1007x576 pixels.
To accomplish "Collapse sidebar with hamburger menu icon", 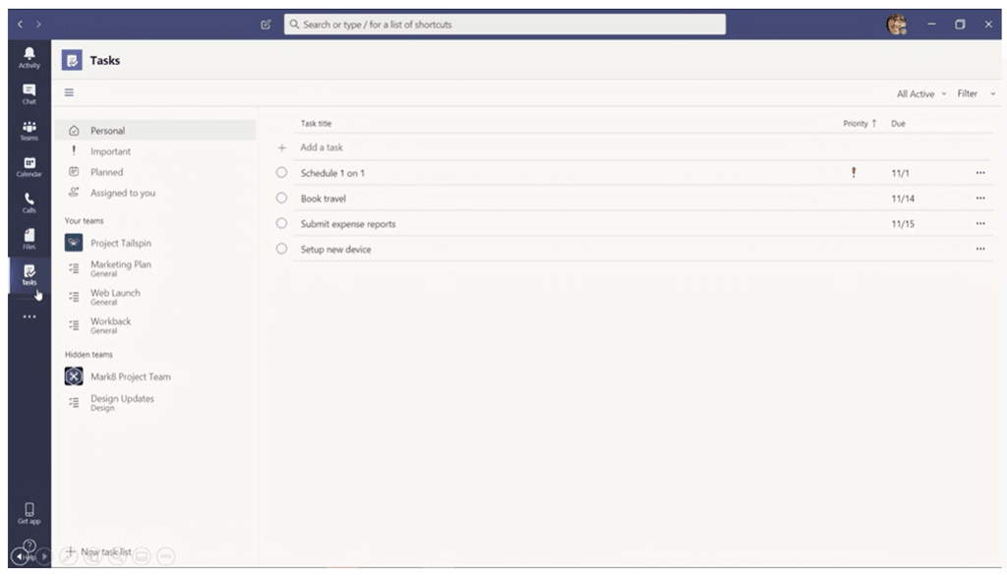I will click(70, 93).
